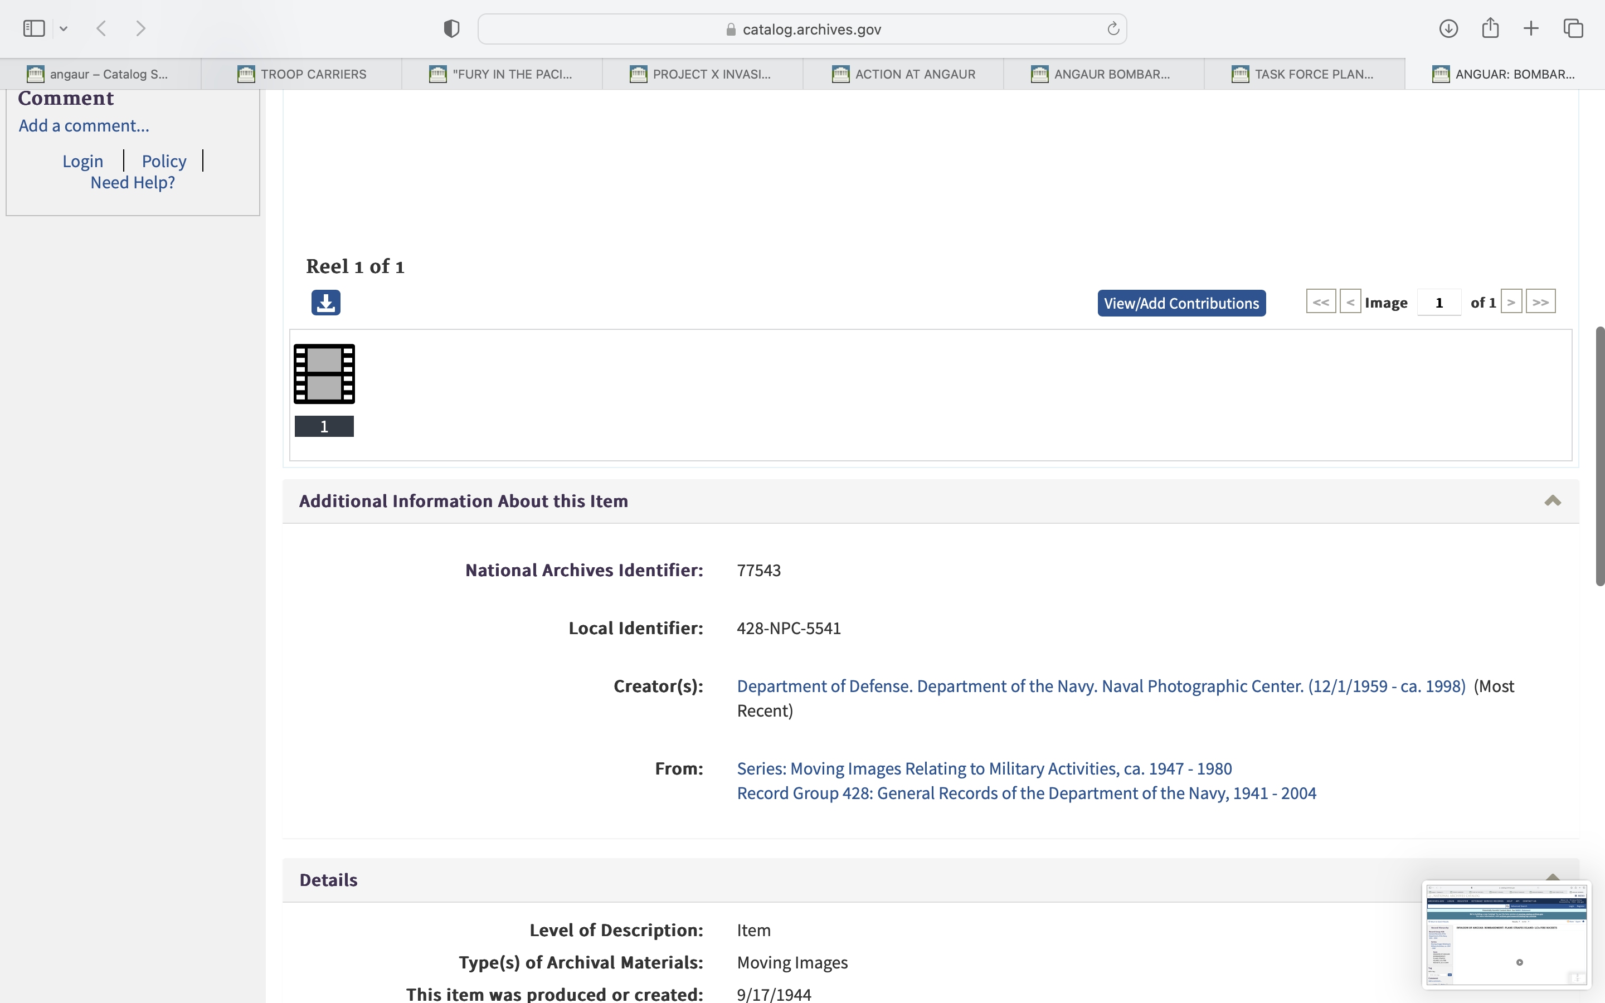Go back with the back arrow
This screenshot has height=1003, width=1605.
point(101,28)
